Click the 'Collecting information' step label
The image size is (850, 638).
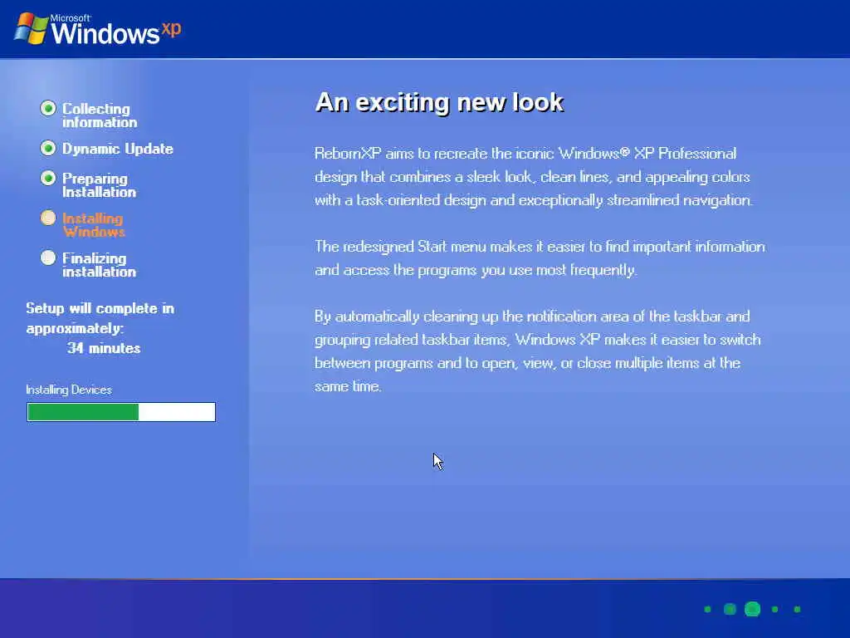point(100,115)
